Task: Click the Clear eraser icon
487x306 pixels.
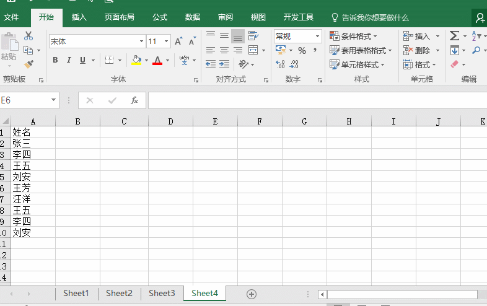Action: coord(454,64)
